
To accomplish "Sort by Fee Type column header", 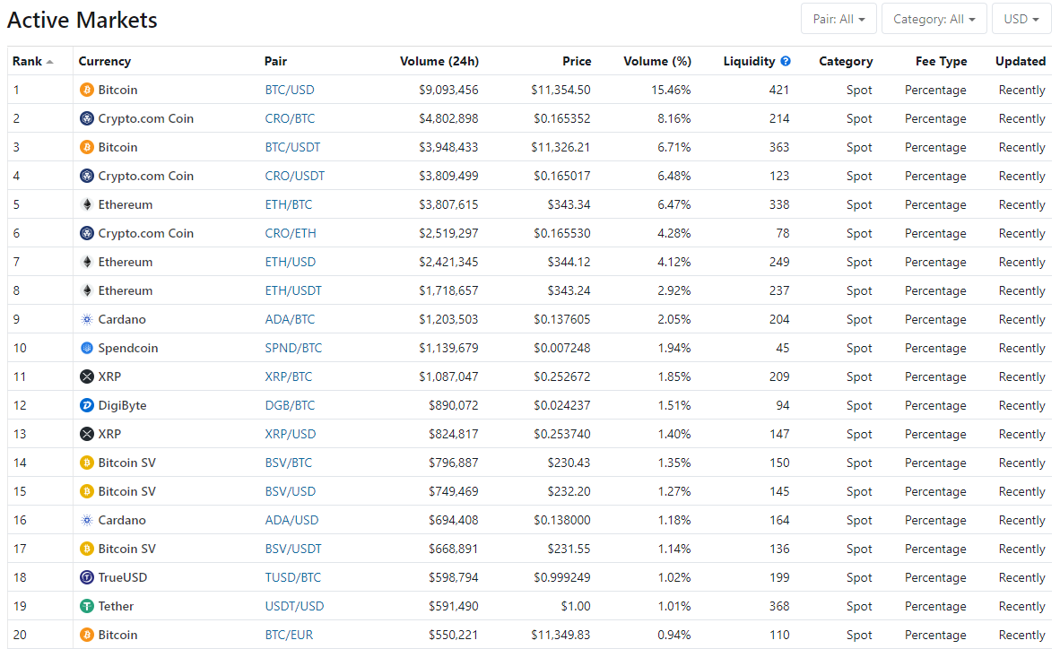I will (941, 61).
